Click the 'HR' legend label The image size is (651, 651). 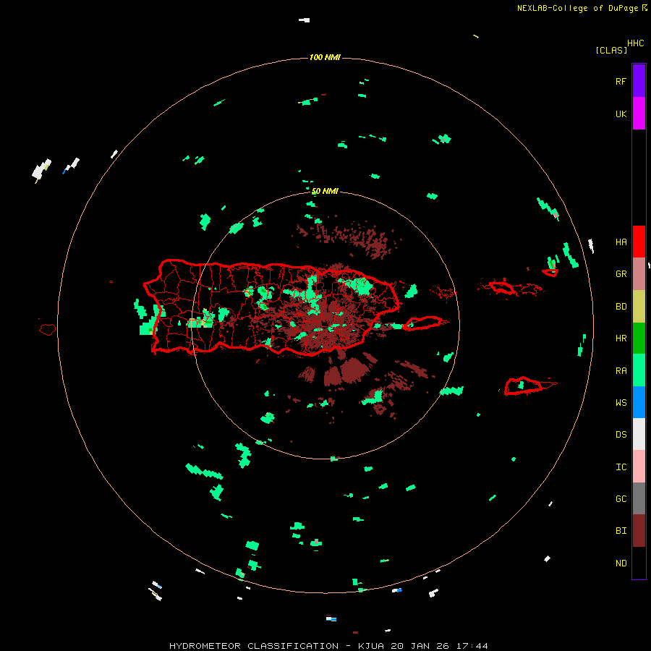click(x=621, y=339)
